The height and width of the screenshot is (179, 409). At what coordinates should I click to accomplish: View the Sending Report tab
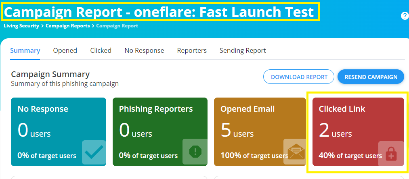[243, 50]
